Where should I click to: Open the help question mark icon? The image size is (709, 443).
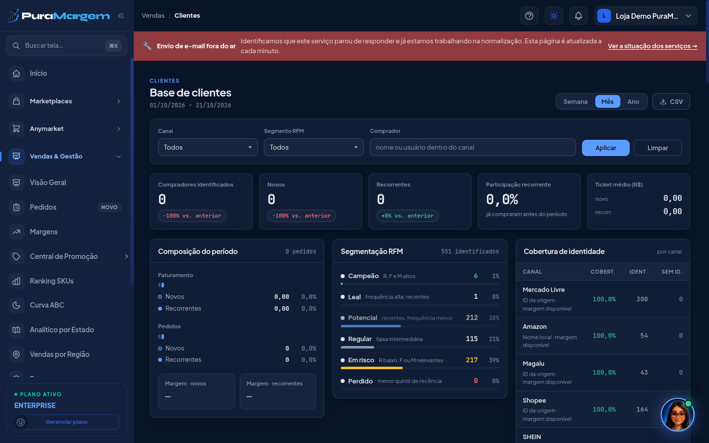(529, 16)
